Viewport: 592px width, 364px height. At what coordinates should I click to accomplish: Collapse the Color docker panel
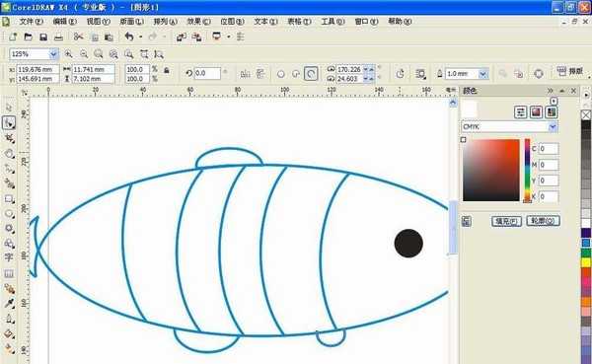561,91
